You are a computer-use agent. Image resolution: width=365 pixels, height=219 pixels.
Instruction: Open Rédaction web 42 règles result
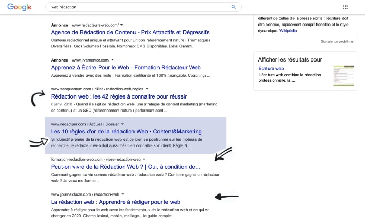(x=125, y=96)
